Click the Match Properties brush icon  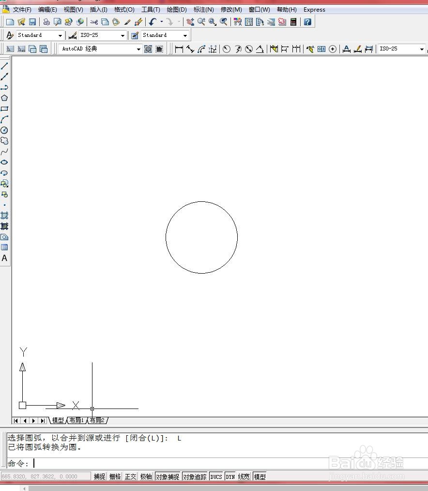127,22
